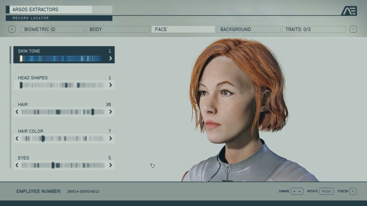The width and height of the screenshot is (367, 206).
Task: Click the Rotate MOUSE2 key icon
Action: click(326, 191)
